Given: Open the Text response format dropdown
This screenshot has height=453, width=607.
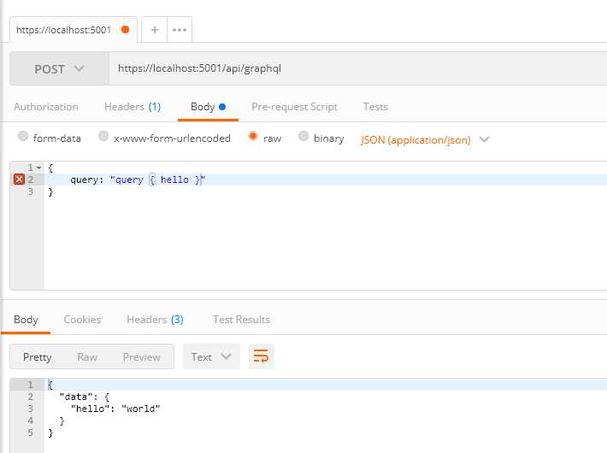Looking at the screenshot, I should tap(211, 356).
